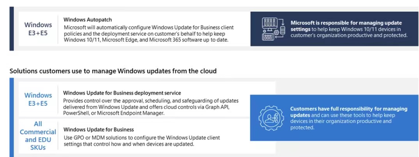Click the section heading about cloud solutions
Image resolution: width=419 pixels, height=157 pixels.
pos(113,71)
